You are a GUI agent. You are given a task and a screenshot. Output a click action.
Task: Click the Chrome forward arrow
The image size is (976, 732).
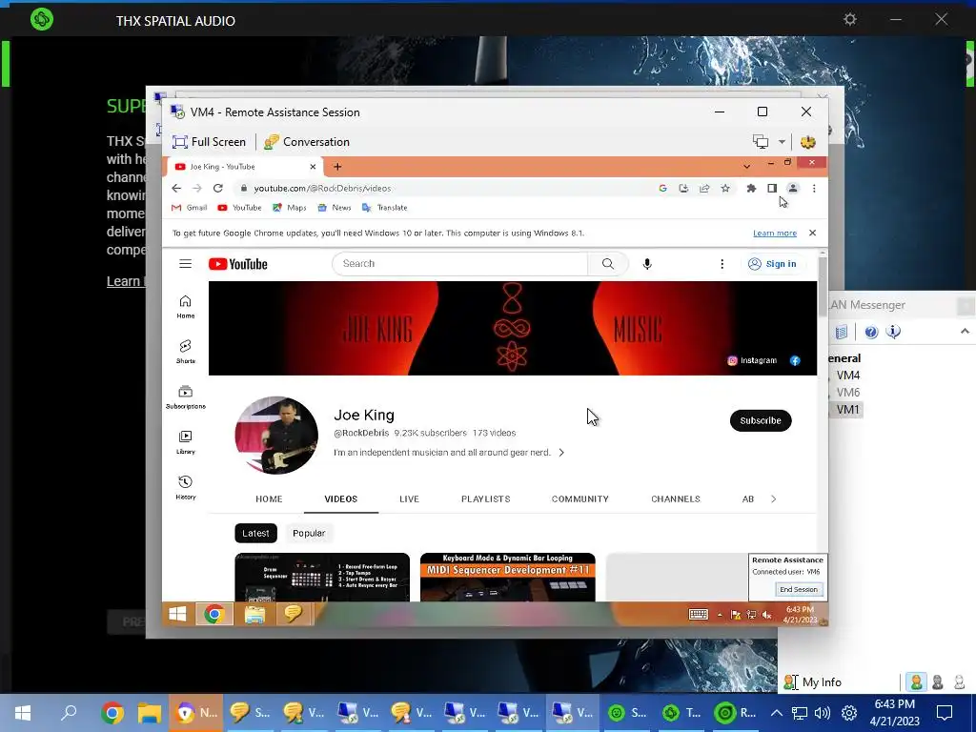pyautogui.click(x=197, y=188)
